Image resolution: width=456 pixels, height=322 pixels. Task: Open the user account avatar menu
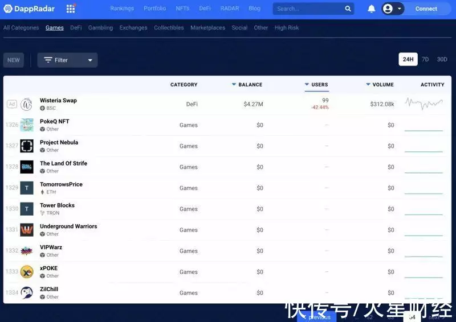pyautogui.click(x=393, y=9)
